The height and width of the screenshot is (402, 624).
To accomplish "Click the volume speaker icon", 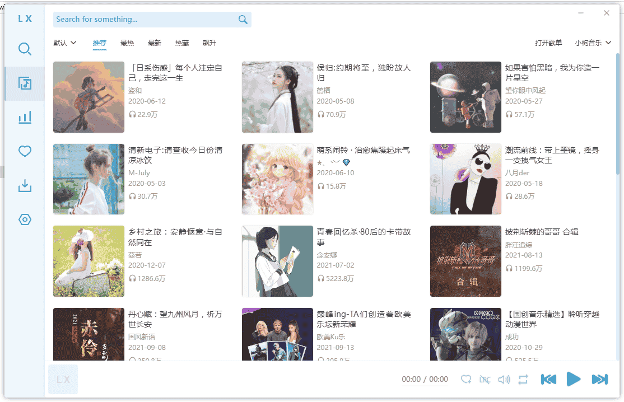I will click(x=504, y=380).
